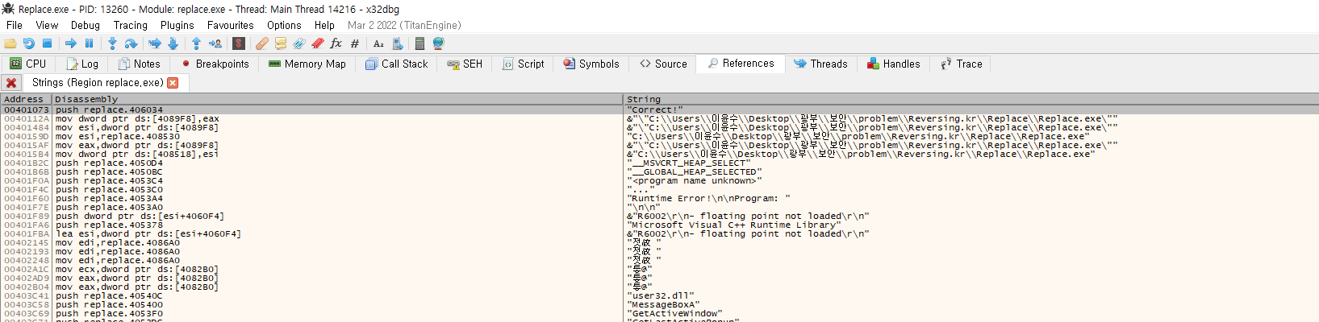Open the Help menu
This screenshot has height=322, width=1319.
[x=324, y=25]
